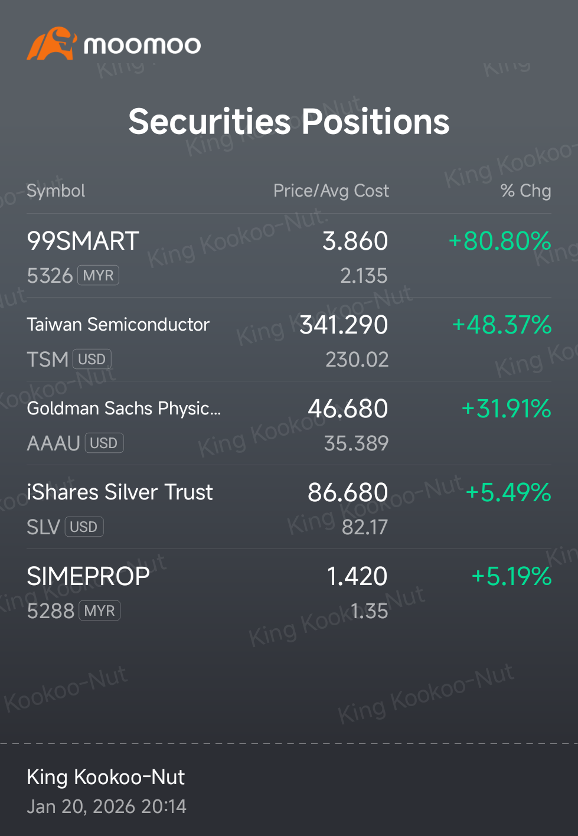Click the moomoo brand wordmark
This screenshot has height=836, width=578.
coord(142,45)
